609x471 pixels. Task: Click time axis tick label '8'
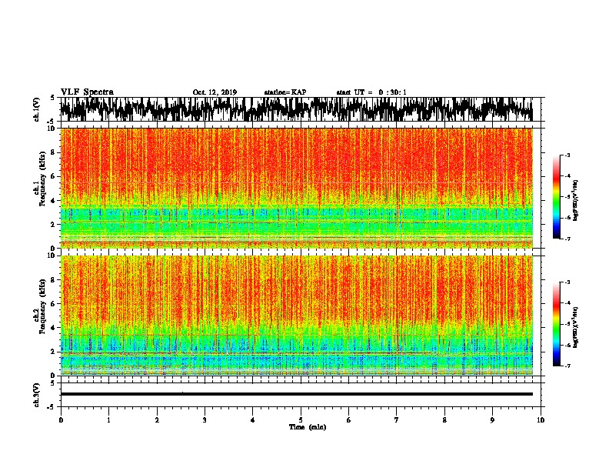click(444, 419)
